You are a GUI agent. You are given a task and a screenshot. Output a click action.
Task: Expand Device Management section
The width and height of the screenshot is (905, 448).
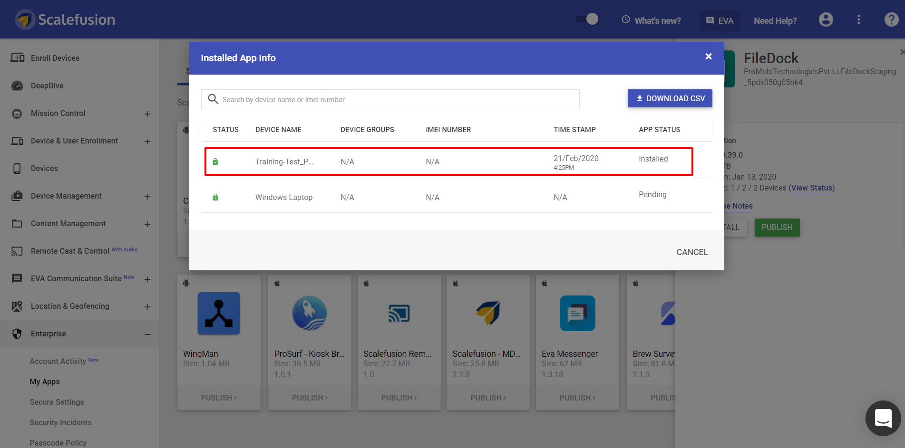(x=147, y=197)
